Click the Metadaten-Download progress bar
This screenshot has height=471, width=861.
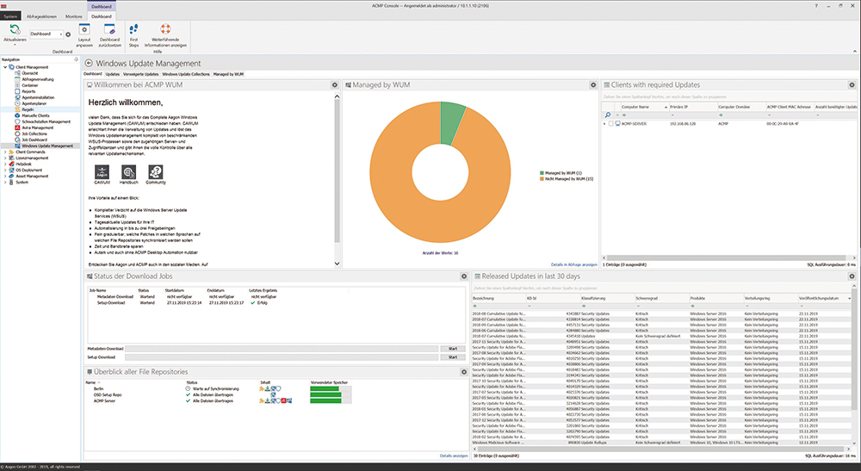click(282, 349)
